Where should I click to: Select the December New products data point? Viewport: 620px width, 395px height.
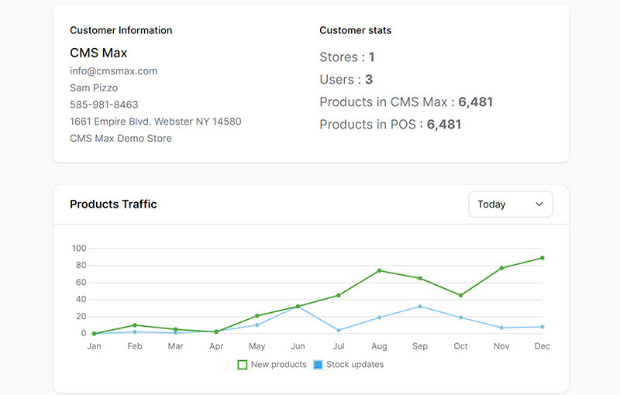542,258
